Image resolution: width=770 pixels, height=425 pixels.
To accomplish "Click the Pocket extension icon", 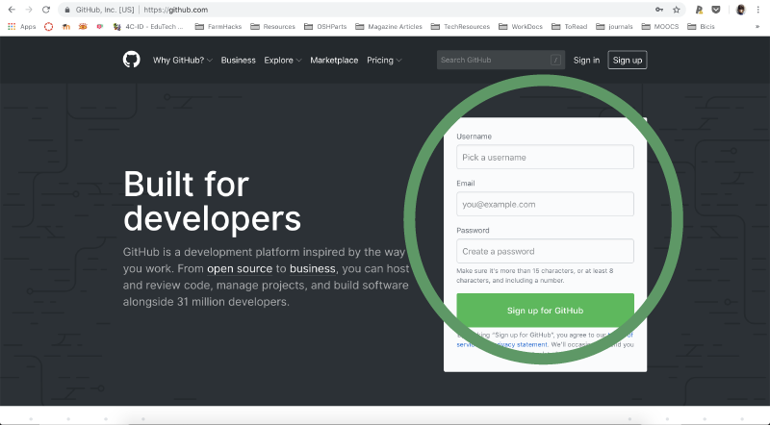I will [716, 10].
